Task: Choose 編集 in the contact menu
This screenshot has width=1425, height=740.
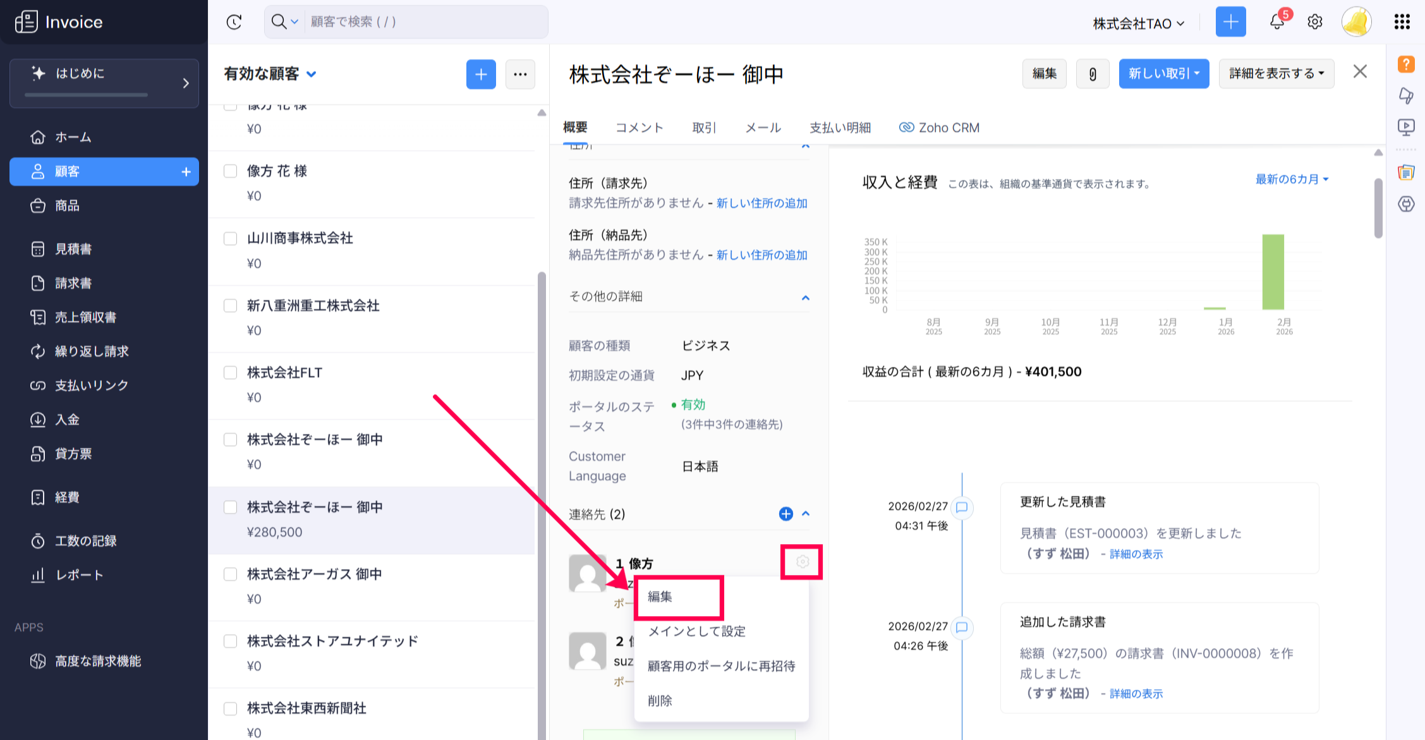Action: tap(660, 597)
